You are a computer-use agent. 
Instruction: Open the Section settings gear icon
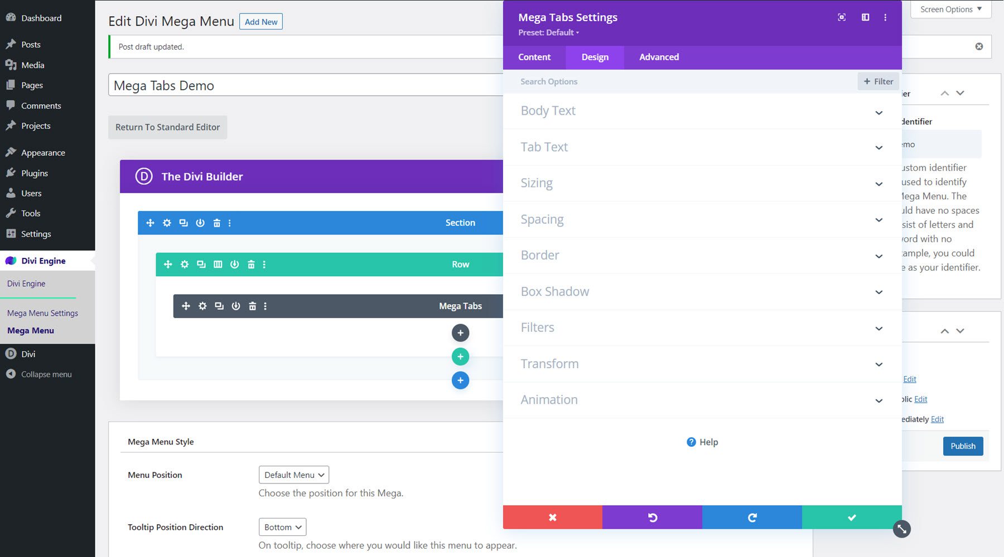click(167, 222)
